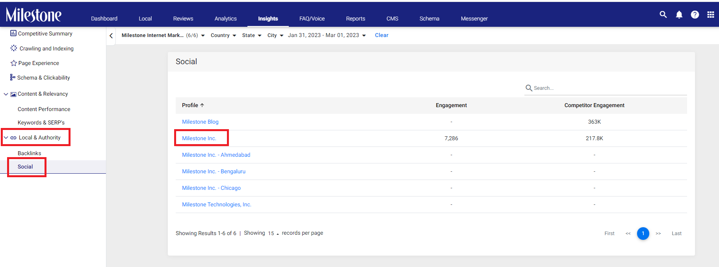Open the City filter dropdown

(x=275, y=35)
